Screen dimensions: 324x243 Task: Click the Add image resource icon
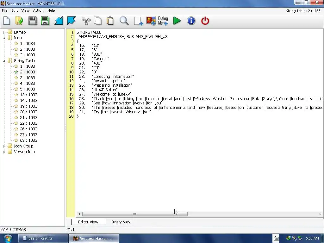click(151, 21)
